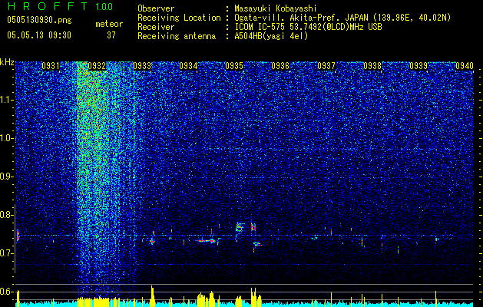
Task: Click the kHz axis unit label
Action: click(7, 62)
